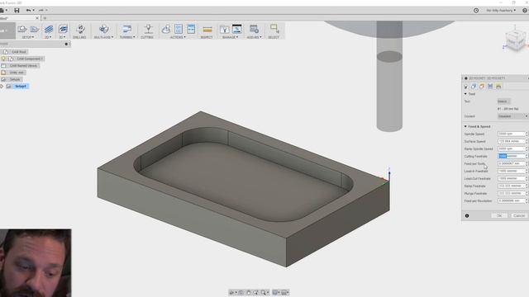Screen dimensions: 529x297
Task: Click the Plunge Feedrate input field
Action: click(x=512, y=193)
